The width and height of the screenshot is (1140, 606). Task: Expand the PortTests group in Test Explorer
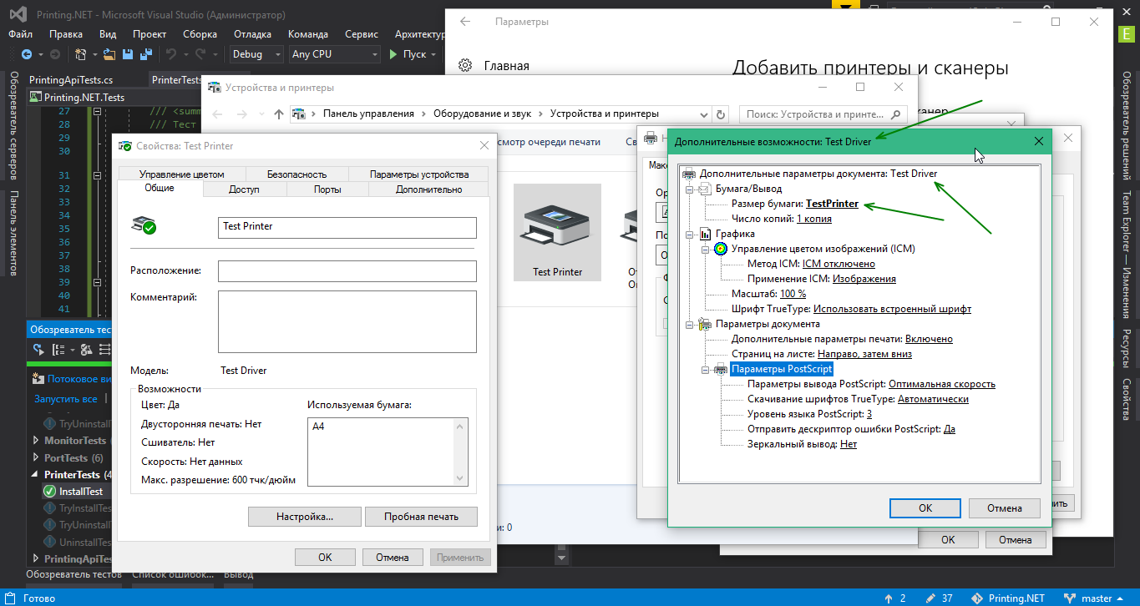tap(36, 457)
